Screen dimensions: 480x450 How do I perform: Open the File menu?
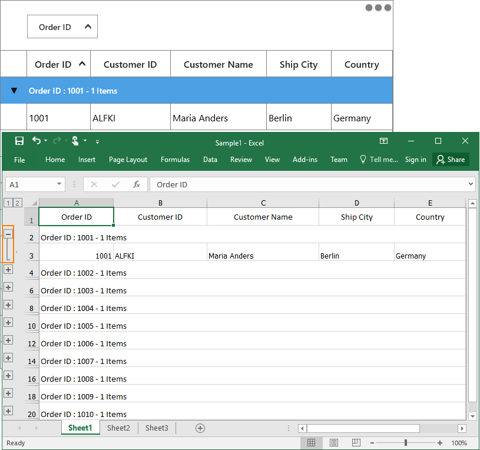point(19,160)
